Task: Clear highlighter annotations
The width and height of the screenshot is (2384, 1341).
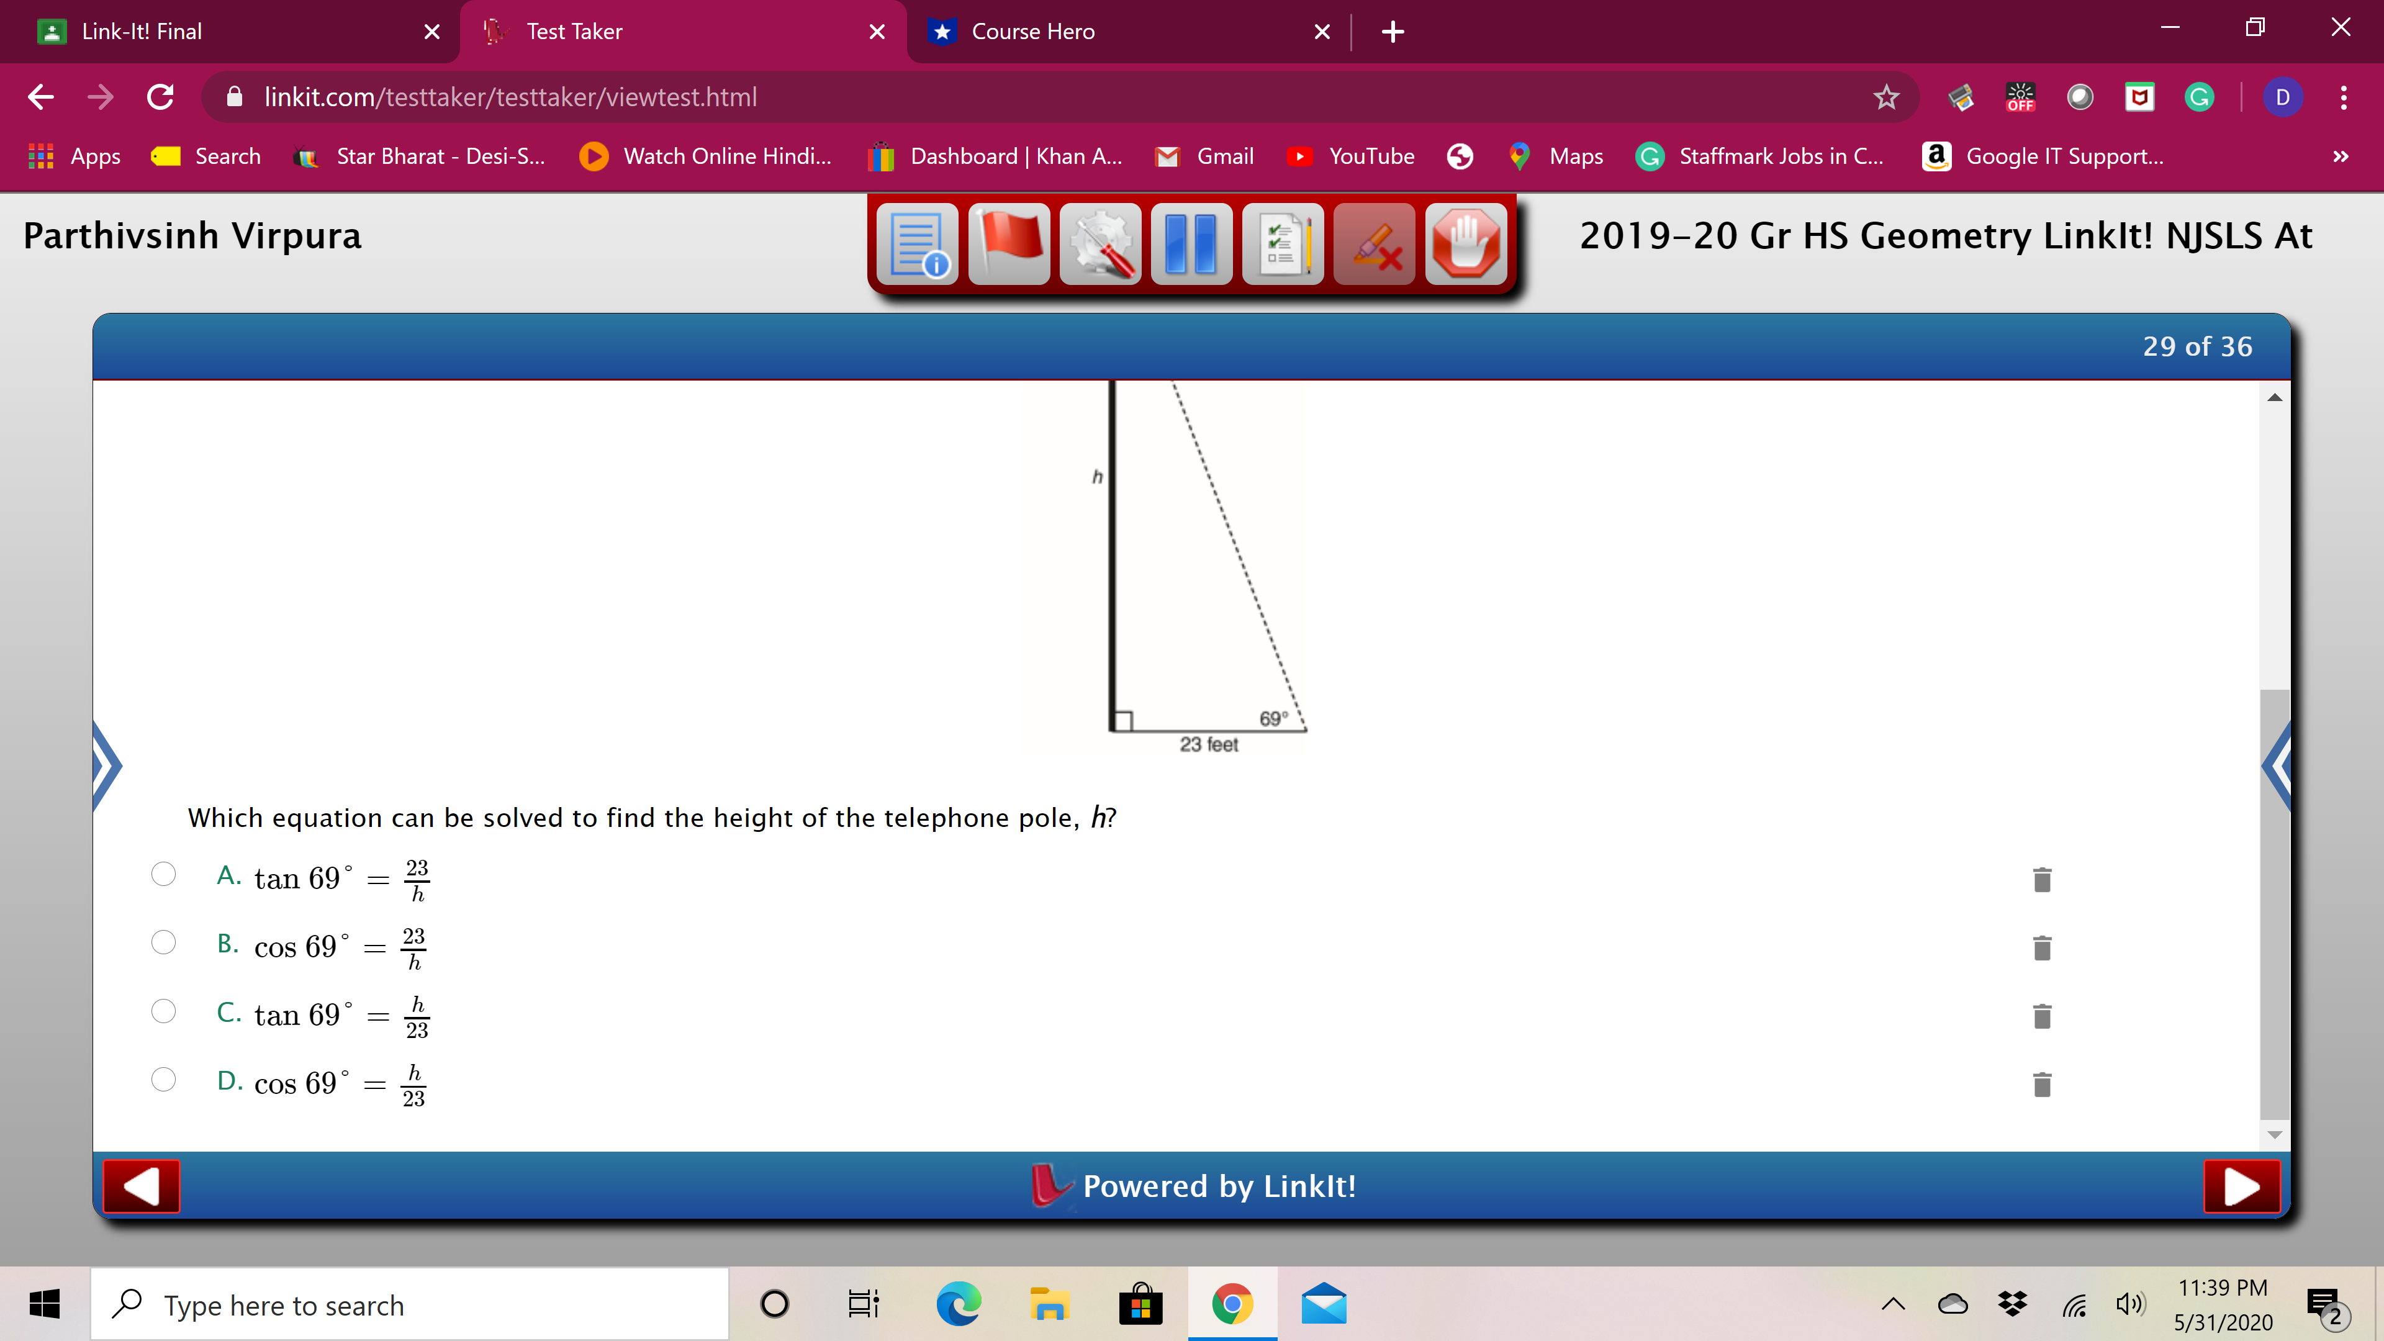Action: (x=1375, y=243)
